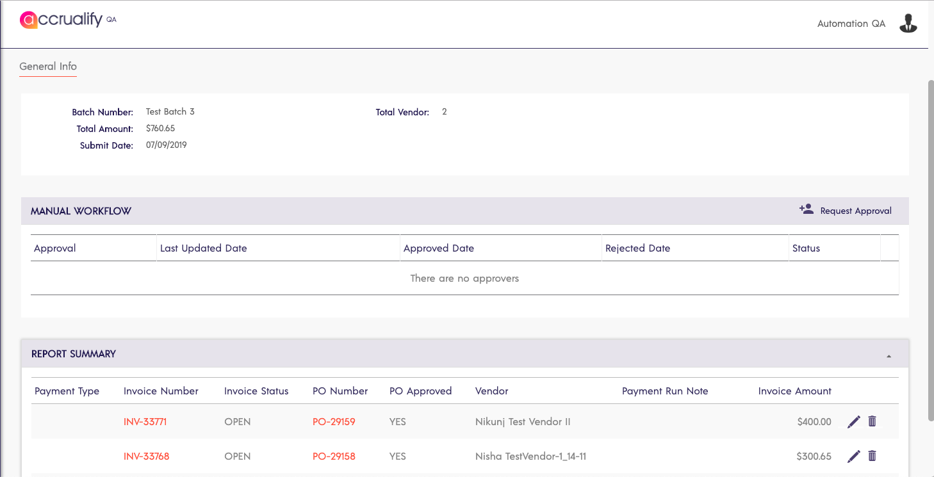
Task: Click the Invoice Amount column header
Action: [x=795, y=391]
